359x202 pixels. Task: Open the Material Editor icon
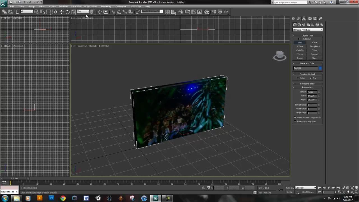point(207,12)
